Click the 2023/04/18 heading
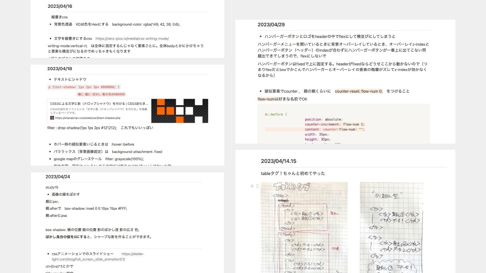Viewport: 486px width, 273px height. tap(59, 69)
